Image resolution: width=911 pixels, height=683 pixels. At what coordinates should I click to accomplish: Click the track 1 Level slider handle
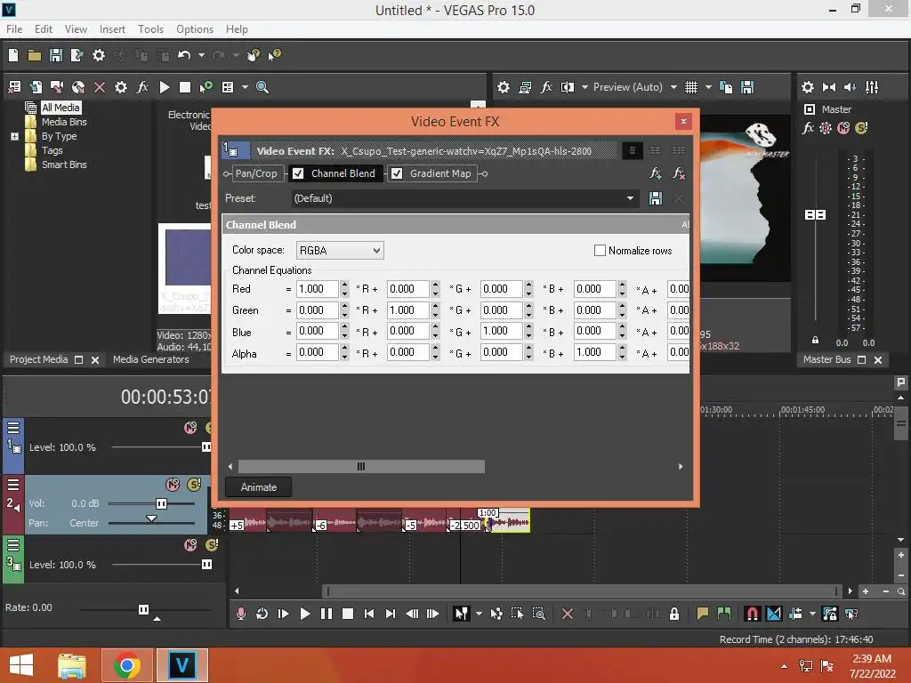coord(206,447)
